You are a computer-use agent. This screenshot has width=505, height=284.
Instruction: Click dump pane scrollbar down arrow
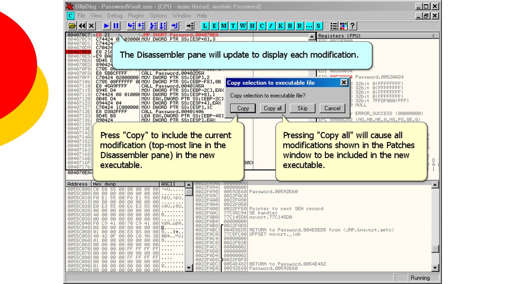[189, 268]
